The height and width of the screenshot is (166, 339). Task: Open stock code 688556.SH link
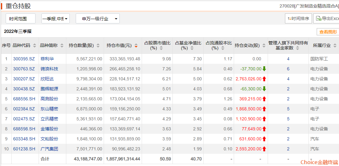click(24, 99)
